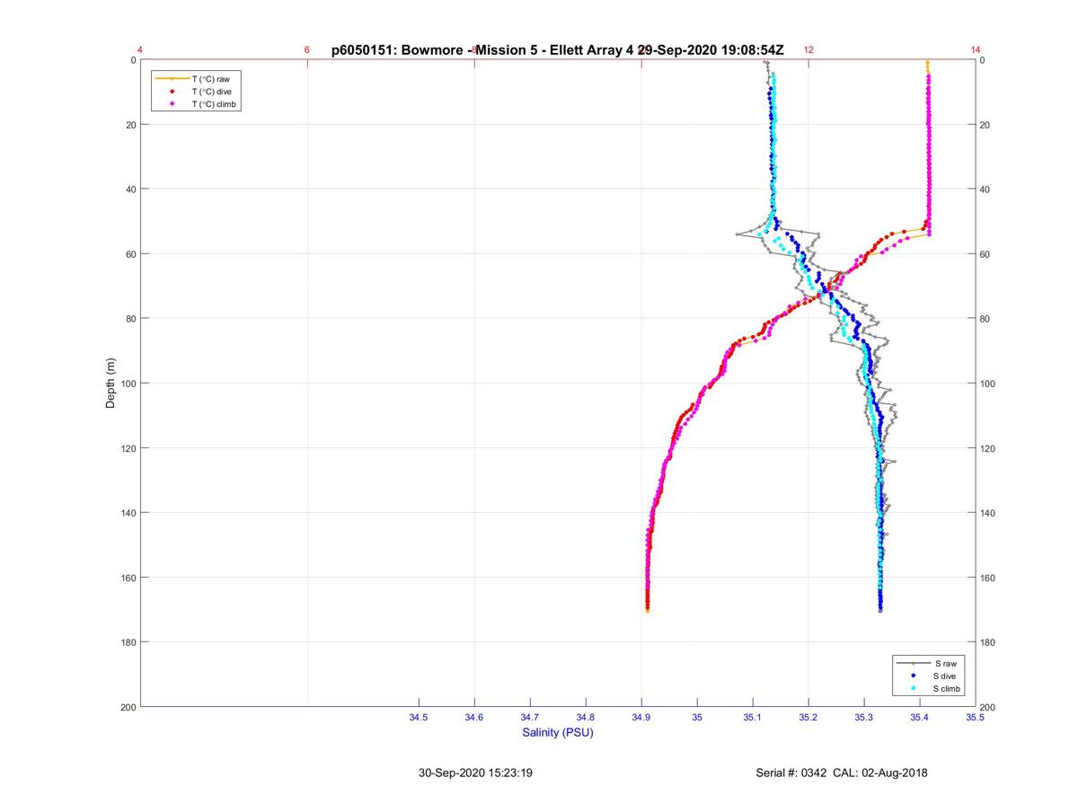
Task: Click the '30-Sep-2020 15:23:19' timestamp
Action: (x=476, y=773)
